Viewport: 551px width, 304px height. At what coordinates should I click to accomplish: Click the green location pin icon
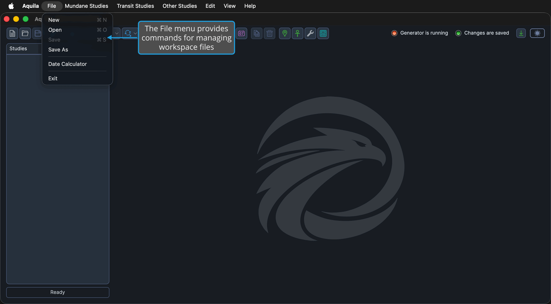[285, 33]
